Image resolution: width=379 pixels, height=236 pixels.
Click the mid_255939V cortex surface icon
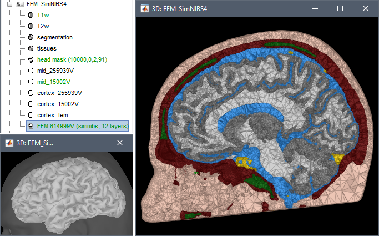point(30,71)
